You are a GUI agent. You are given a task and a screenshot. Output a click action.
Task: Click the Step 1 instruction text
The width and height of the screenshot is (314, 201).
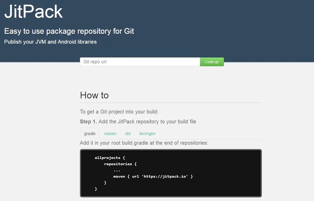(x=138, y=122)
